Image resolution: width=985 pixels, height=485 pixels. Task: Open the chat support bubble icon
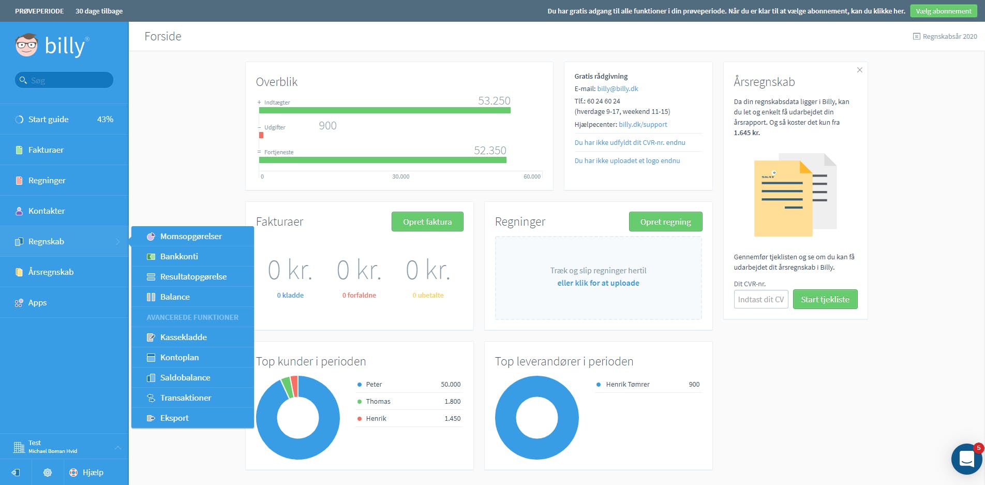[966, 459]
